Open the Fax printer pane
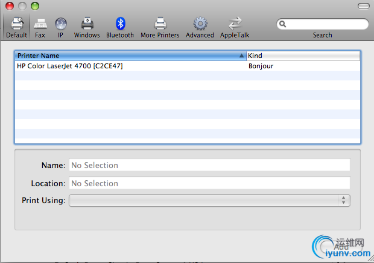Screen dimensions: 374x263 [40, 27]
